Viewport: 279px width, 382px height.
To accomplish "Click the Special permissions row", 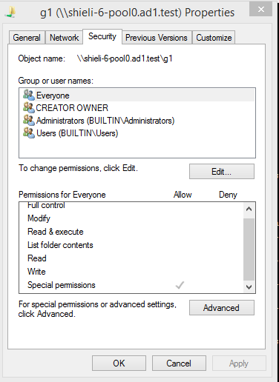I will coord(131,285).
